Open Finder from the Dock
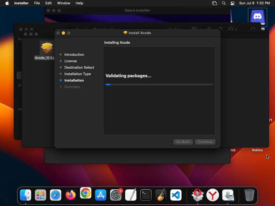Image resolution: width=275 pixels, height=206 pixels. click(26, 195)
